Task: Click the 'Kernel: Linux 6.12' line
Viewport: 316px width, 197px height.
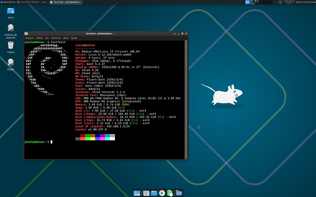Action: [x=104, y=54]
